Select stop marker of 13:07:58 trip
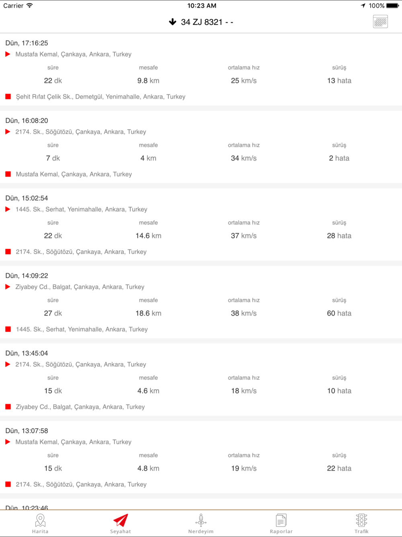 click(x=8, y=484)
